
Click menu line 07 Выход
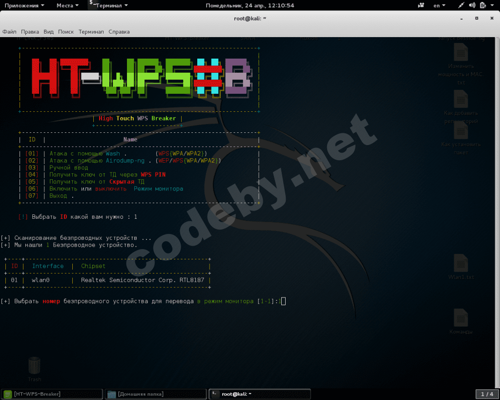click(x=49, y=195)
